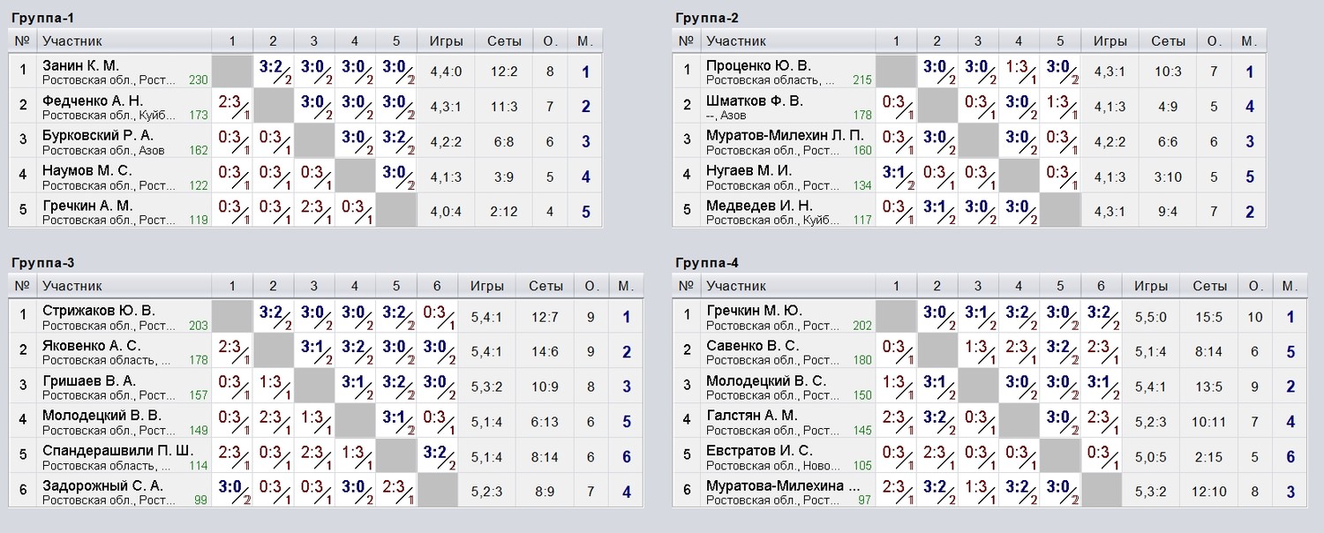Click the М. column header in Group 4

pos(1290,286)
